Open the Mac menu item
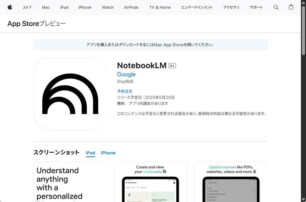306x202 pixels. 46,7
